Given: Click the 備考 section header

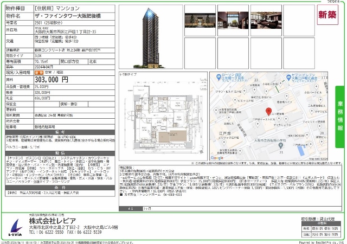Looking at the screenshot, I should (x=60, y=132).
